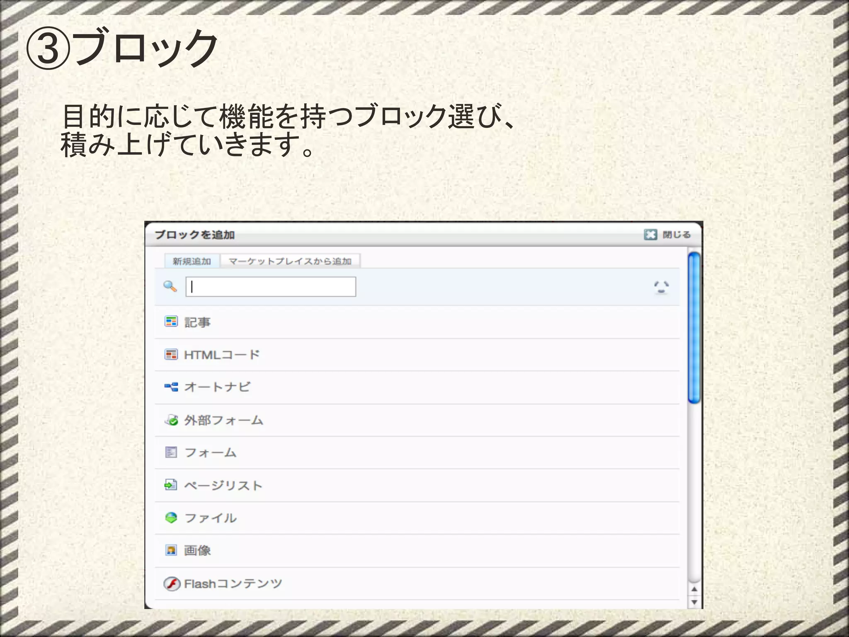Click the 記事 block icon
The height and width of the screenshot is (637, 849).
click(x=171, y=321)
